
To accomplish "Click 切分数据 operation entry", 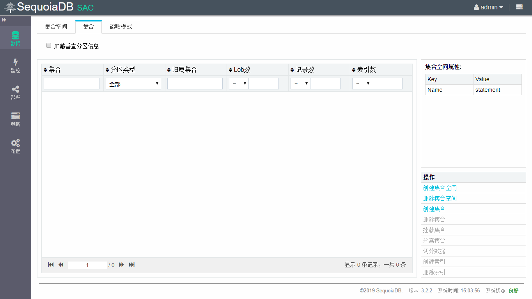I will (434, 251).
